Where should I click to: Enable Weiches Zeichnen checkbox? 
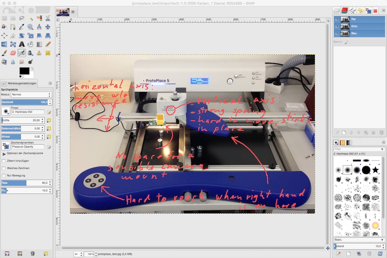[4, 168]
